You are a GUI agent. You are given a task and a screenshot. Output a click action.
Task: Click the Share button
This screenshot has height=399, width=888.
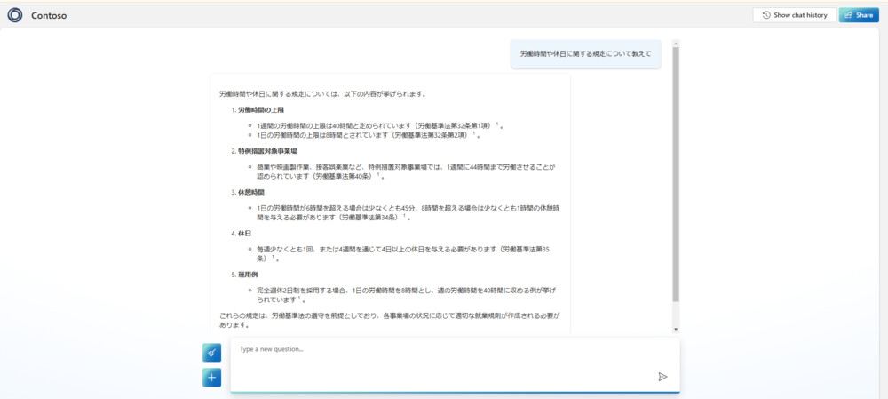[x=859, y=15]
